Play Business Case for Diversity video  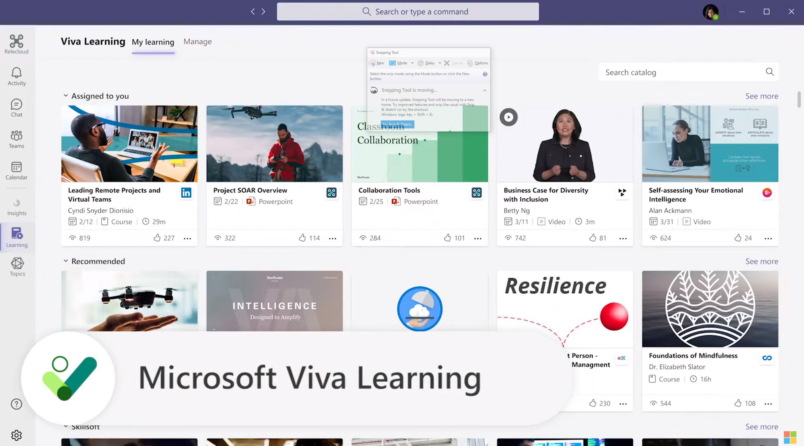(x=508, y=116)
